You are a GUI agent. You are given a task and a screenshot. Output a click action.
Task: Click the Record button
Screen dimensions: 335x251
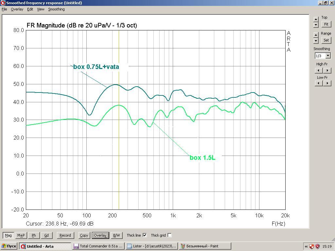[65, 235]
